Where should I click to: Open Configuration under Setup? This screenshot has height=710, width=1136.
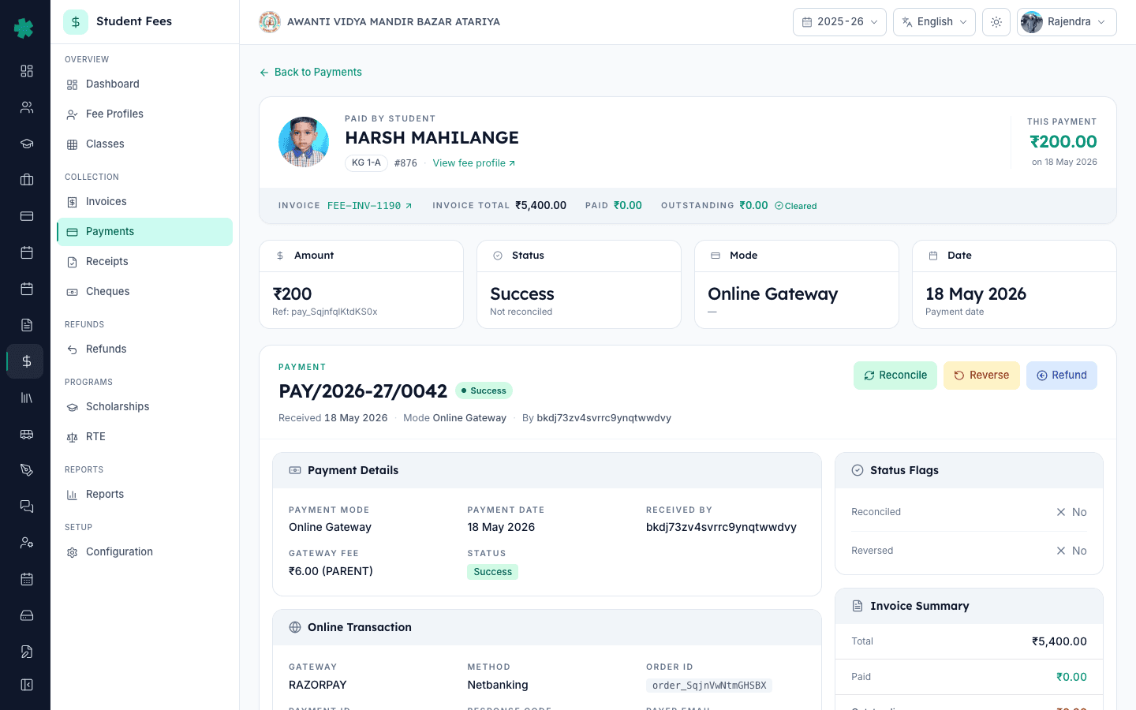144,552
